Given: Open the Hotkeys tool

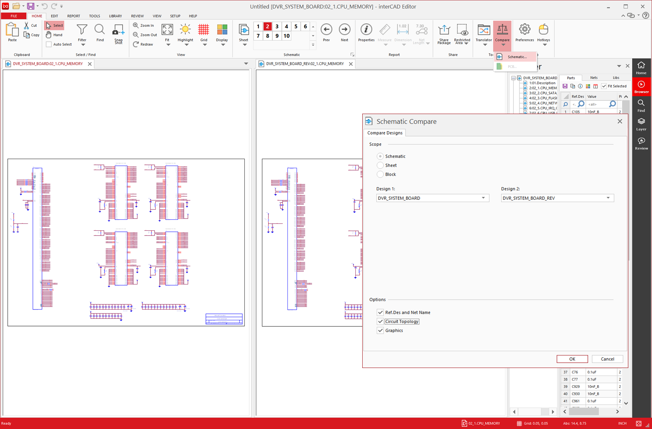Looking at the screenshot, I should 543,30.
